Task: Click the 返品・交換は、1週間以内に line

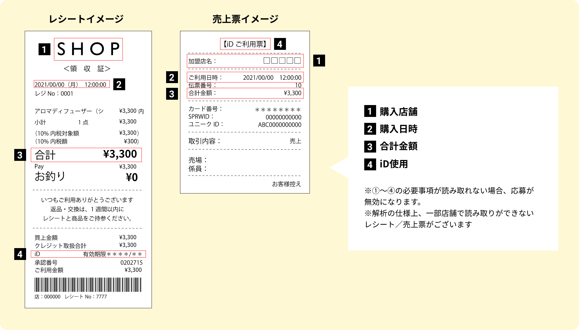Action: (x=87, y=209)
